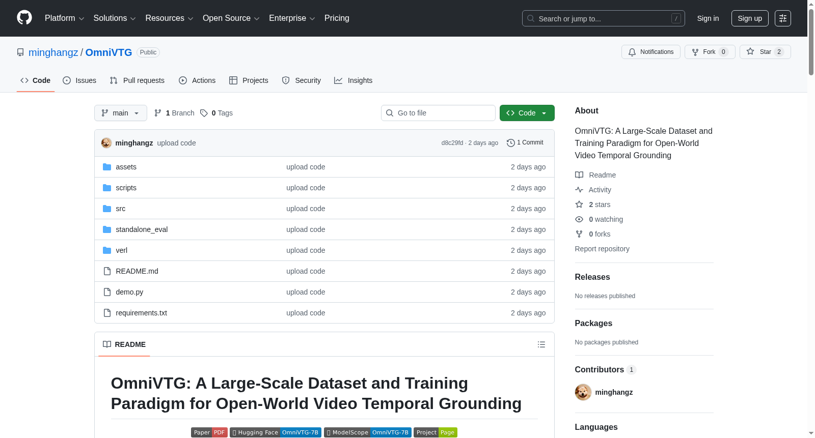Click the README.md file icon

click(107, 271)
